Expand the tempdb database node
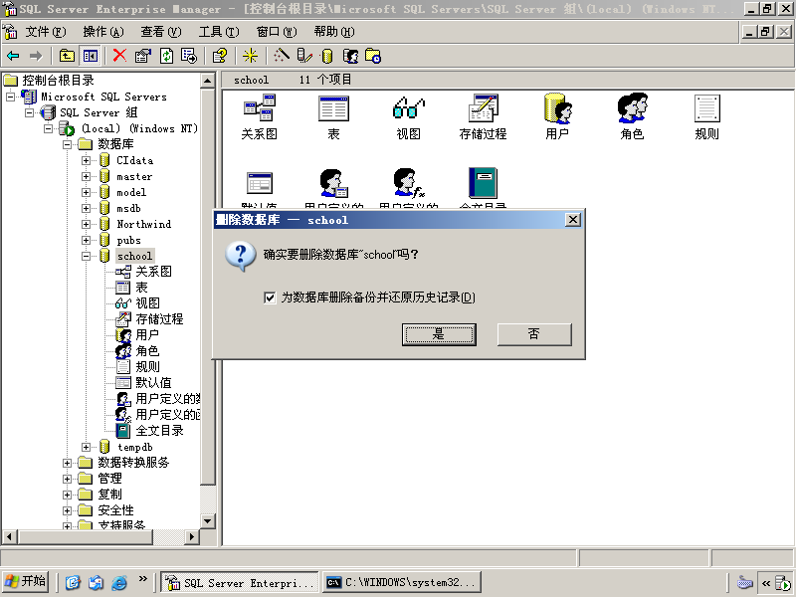 pos(86,447)
